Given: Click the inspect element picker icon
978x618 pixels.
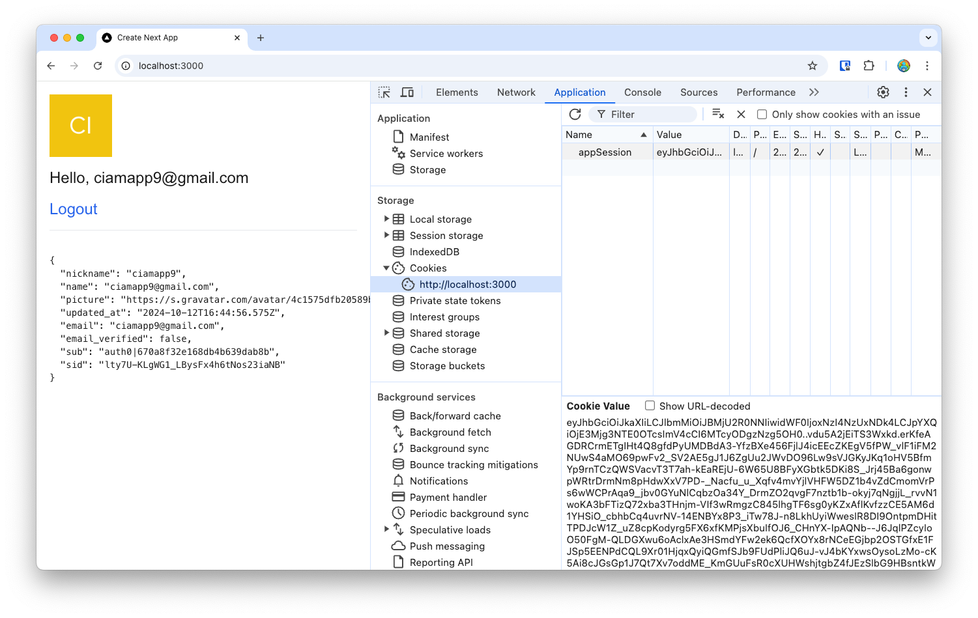Looking at the screenshot, I should (x=384, y=92).
